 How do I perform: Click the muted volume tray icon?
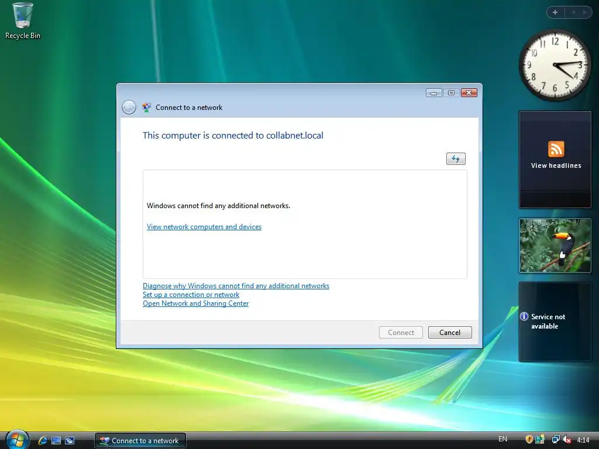566,440
